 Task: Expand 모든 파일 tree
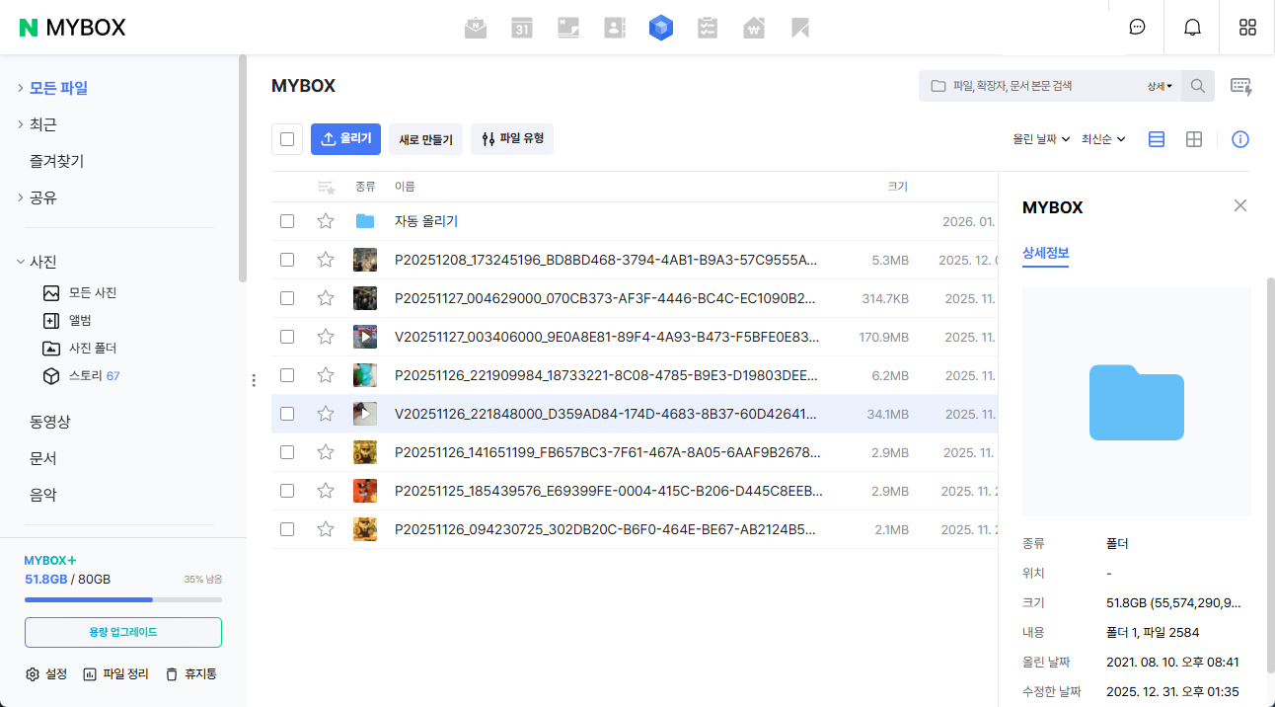(x=20, y=88)
